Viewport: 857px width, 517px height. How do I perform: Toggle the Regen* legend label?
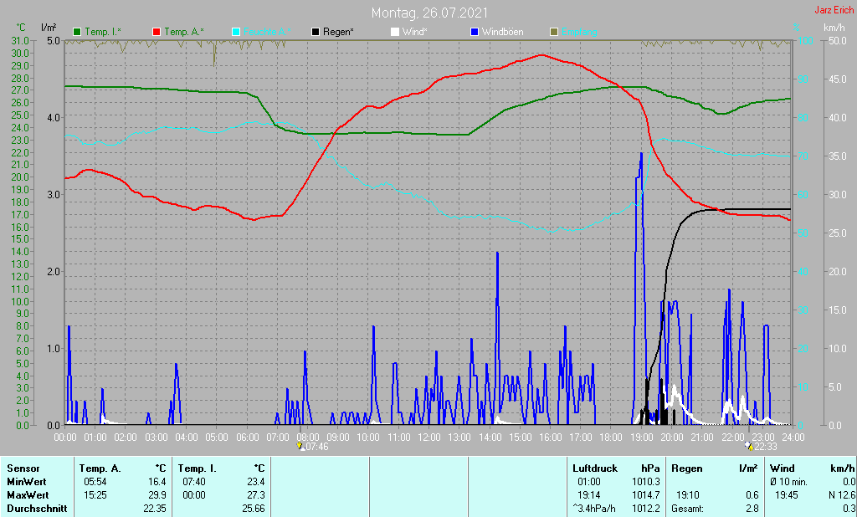tap(339, 32)
